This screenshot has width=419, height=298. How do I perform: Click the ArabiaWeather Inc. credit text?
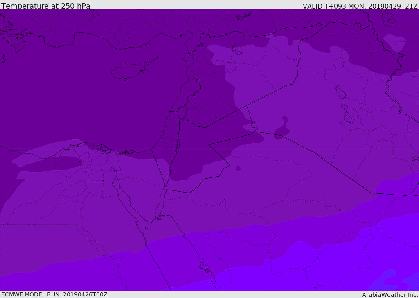pyautogui.click(x=390, y=295)
